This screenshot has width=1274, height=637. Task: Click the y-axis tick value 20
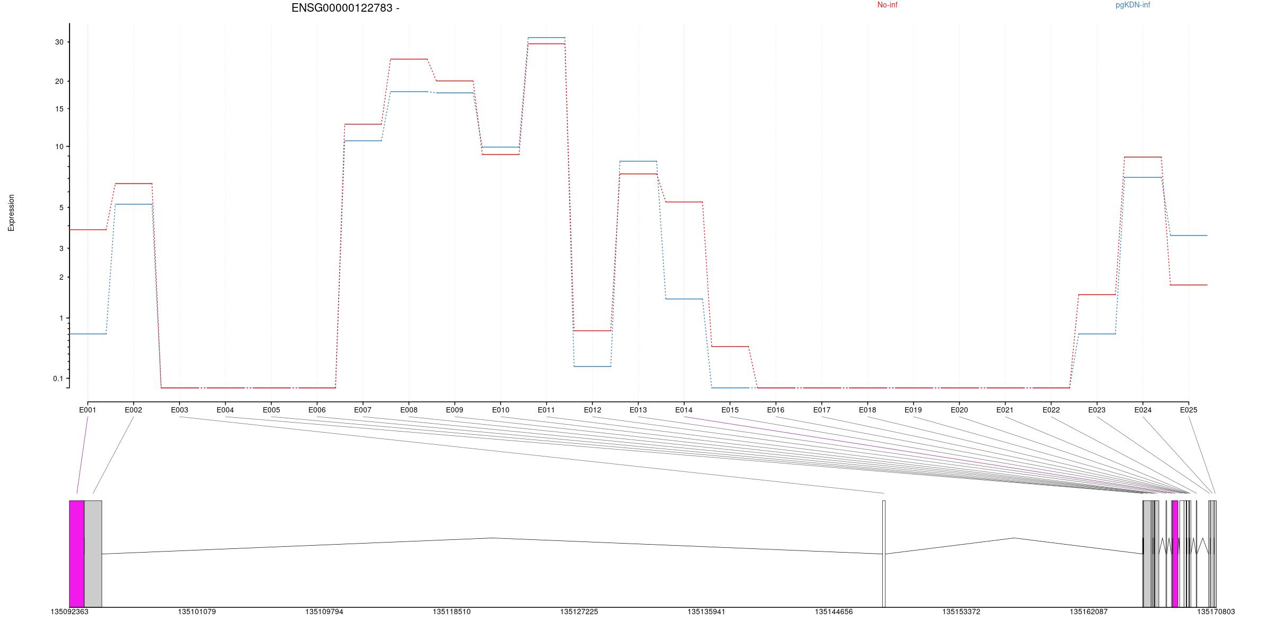pyautogui.click(x=59, y=81)
